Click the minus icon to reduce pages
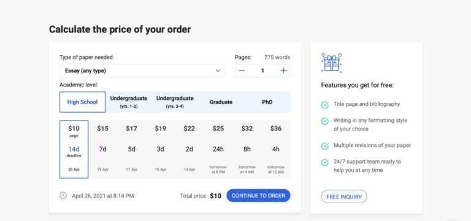471x221 pixels. tap(242, 71)
